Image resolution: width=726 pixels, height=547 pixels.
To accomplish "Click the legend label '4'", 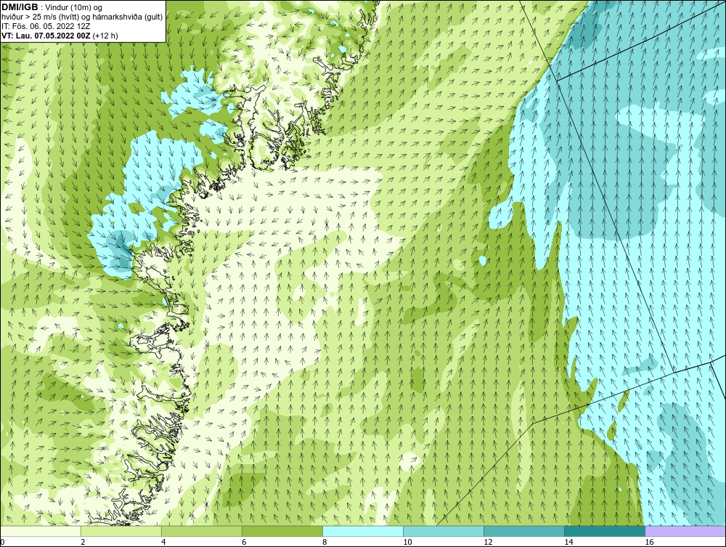I will tap(163, 542).
